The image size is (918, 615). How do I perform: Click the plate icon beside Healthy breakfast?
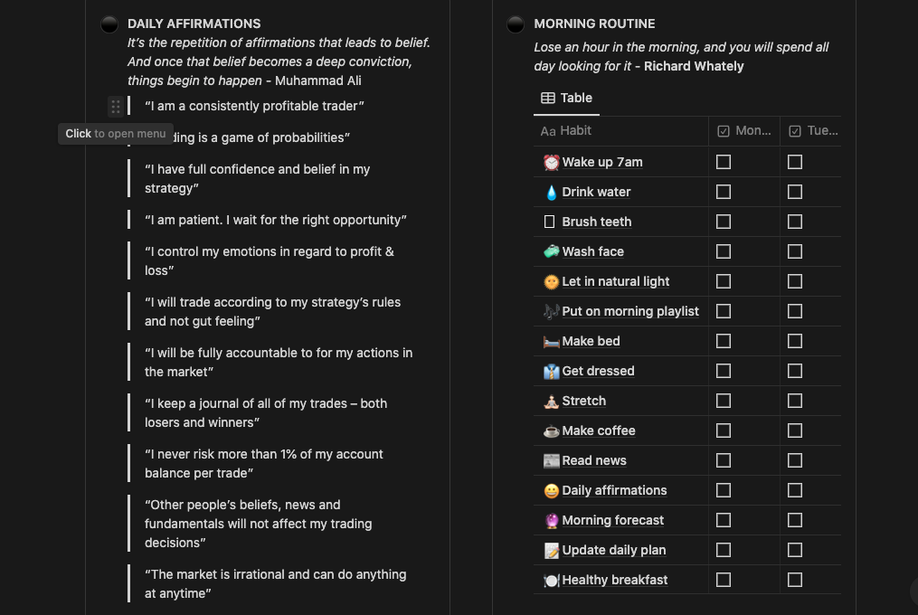(x=551, y=581)
